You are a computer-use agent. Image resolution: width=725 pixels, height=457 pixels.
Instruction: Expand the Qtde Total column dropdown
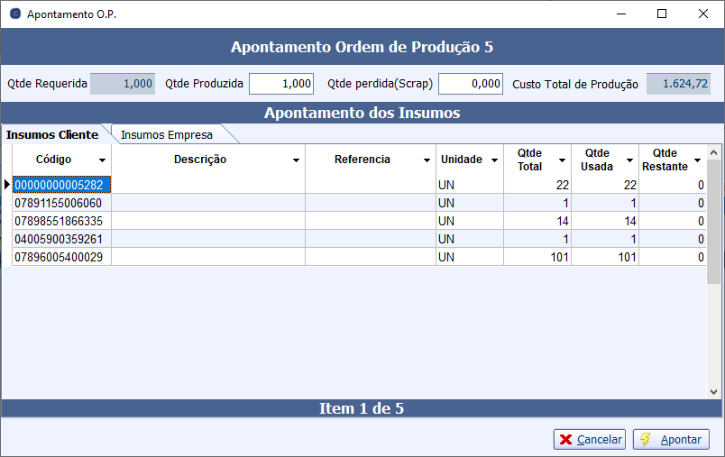coord(562,160)
